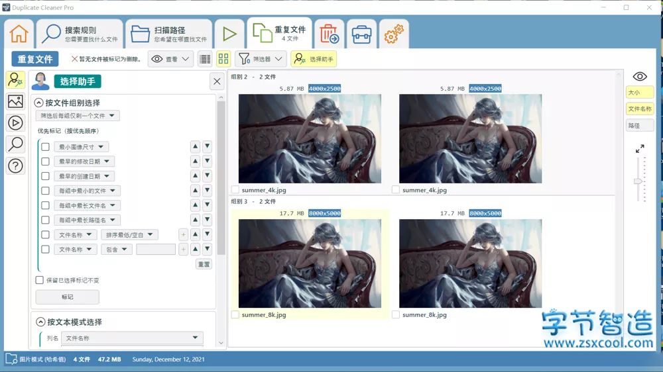Move 最小图像尺寸 rule up arrow
The height and width of the screenshot is (372, 663).
(196, 146)
